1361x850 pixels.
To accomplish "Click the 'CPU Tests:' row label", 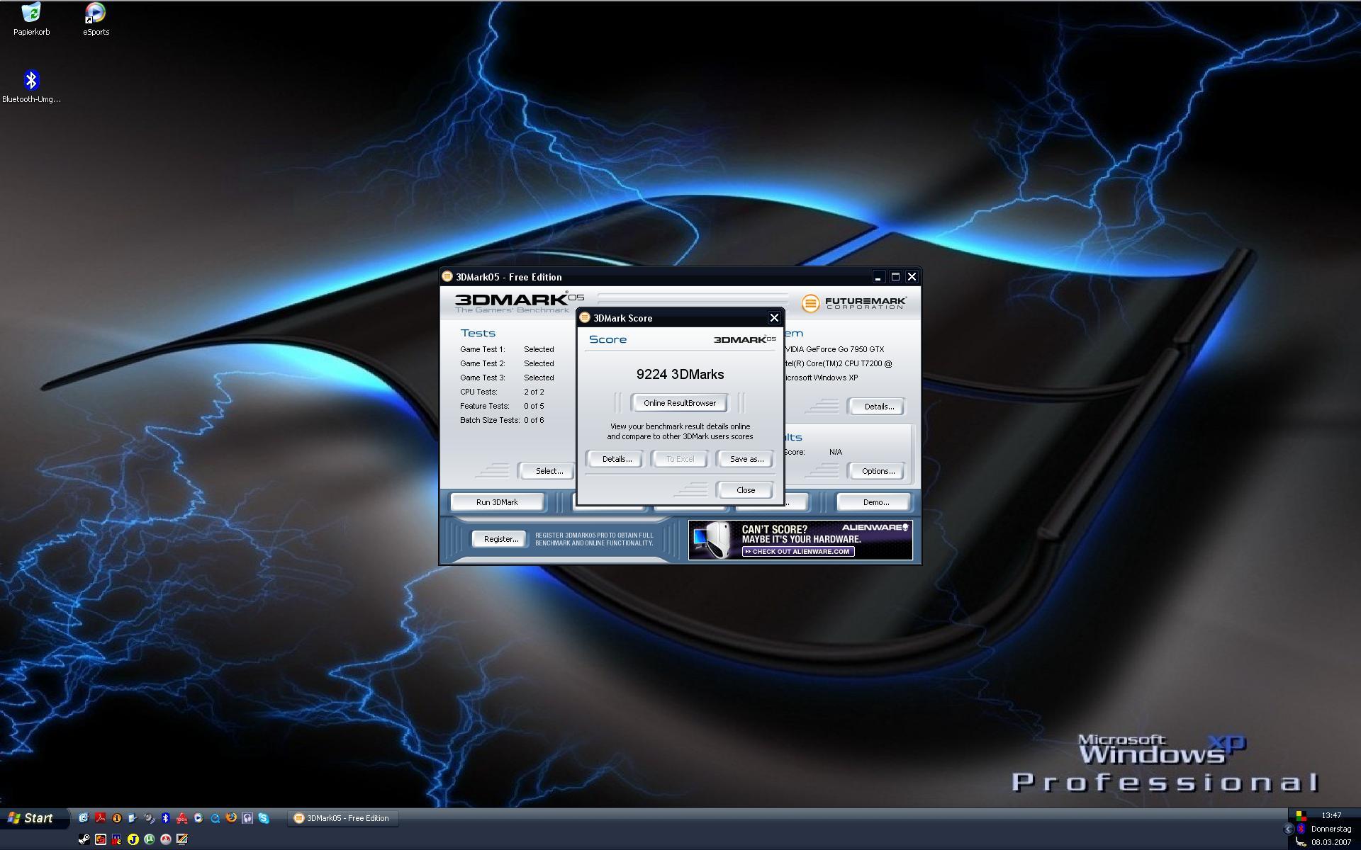I will pos(478,392).
